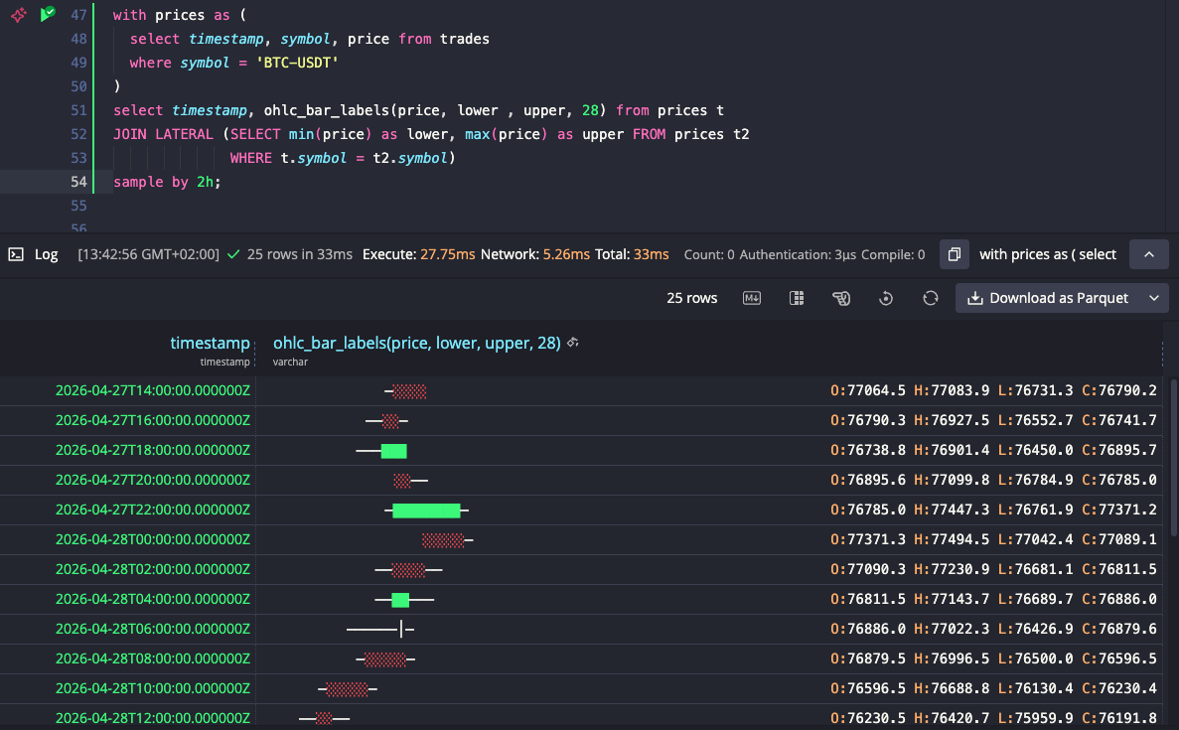Collapse the query log with the chevron

(1149, 254)
